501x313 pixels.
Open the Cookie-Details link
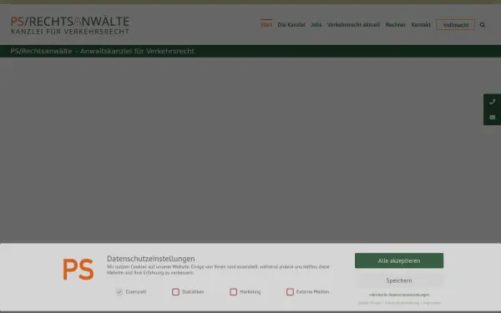pos(369,303)
